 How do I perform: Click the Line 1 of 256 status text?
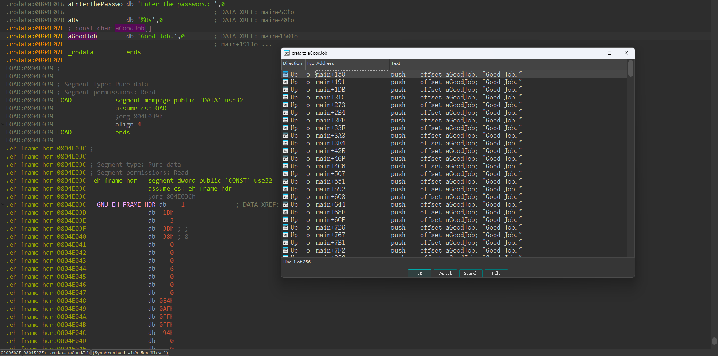(297, 262)
